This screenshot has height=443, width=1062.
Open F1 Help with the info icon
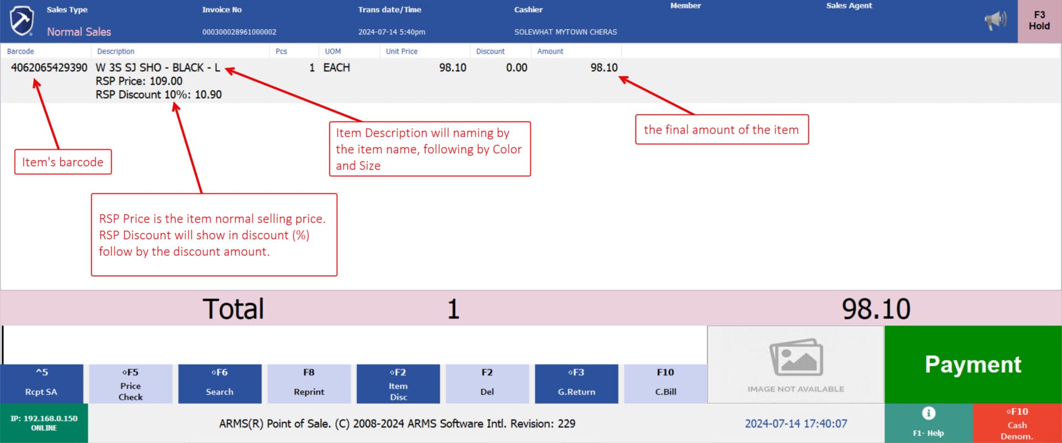928,423
